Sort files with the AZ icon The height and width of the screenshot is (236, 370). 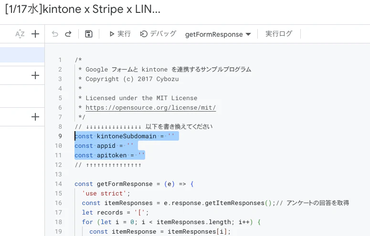pos(20,34)
